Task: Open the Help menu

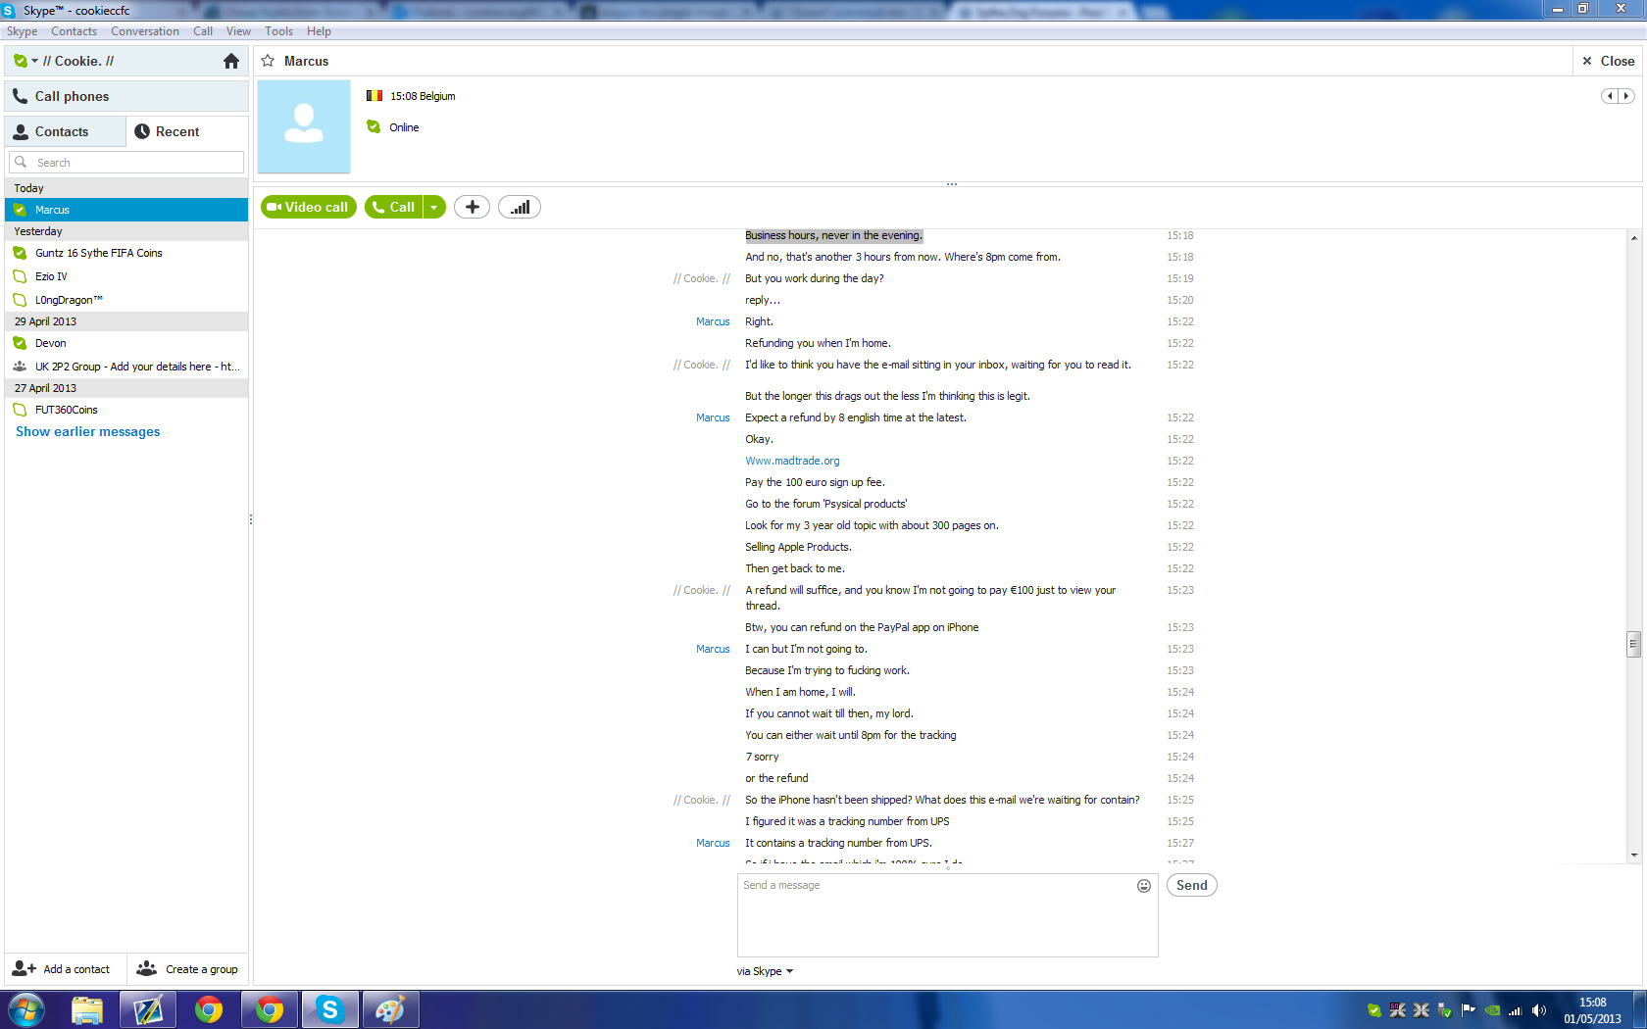Action: point(319,31)
